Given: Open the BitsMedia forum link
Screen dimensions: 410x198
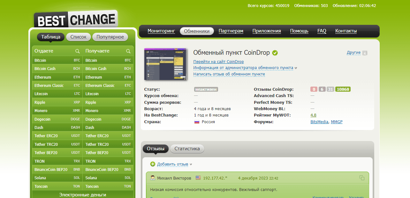Looking at the screenshot, I should point(319,122).
